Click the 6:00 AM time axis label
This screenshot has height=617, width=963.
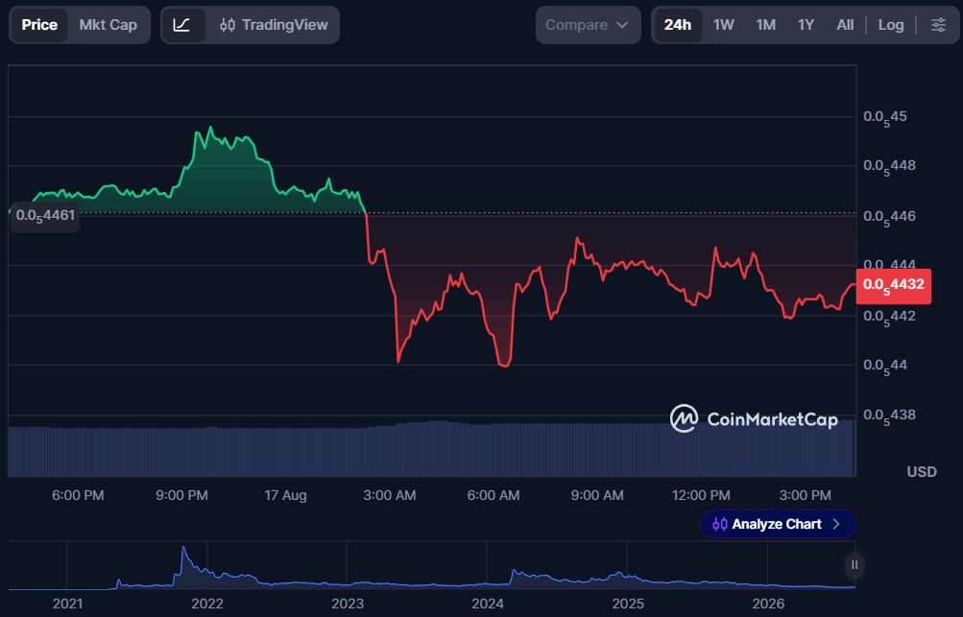point(494,495)
